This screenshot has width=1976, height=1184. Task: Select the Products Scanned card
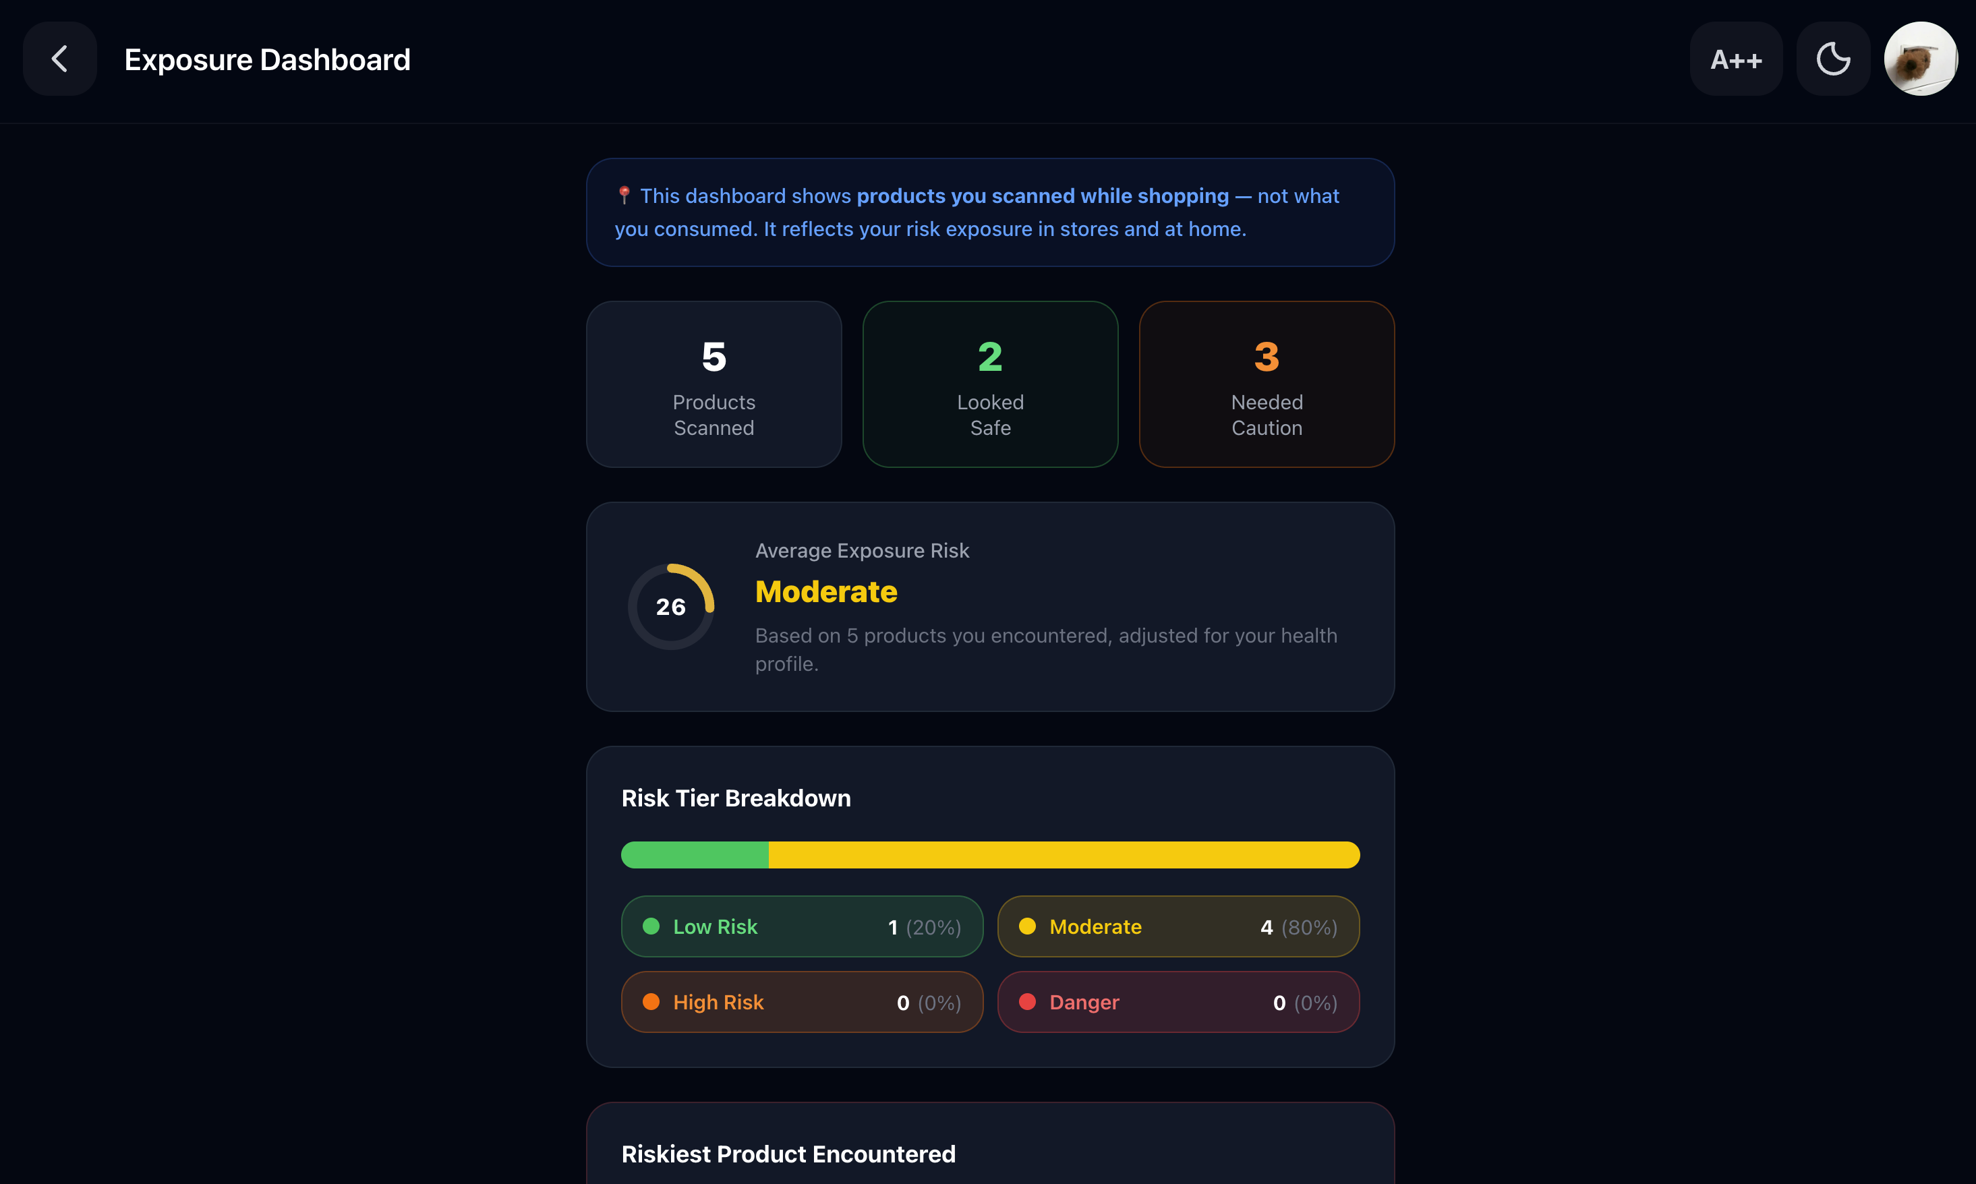pos(714,384)
